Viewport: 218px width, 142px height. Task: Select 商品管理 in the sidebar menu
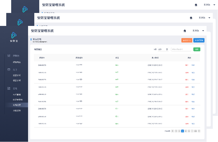pyautogui.click(x=17, y=105)
